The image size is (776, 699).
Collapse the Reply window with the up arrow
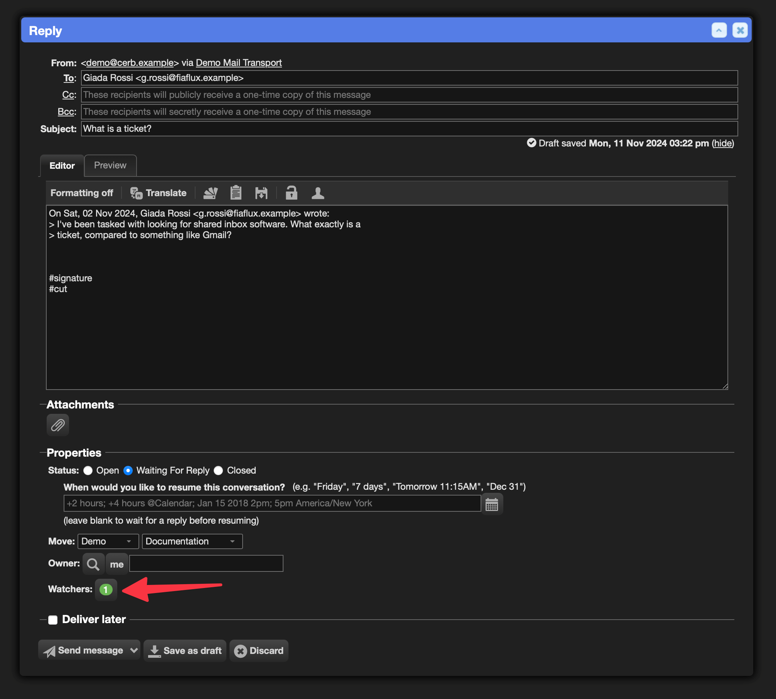coord(719,30)
